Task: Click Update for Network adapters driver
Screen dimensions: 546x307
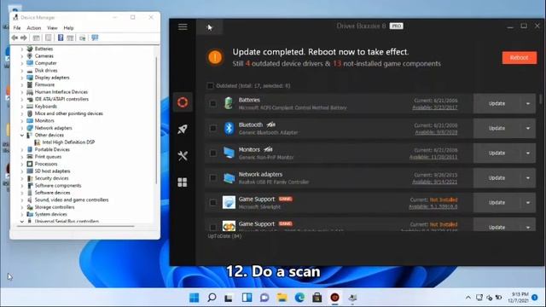Action: click(497, 178)
